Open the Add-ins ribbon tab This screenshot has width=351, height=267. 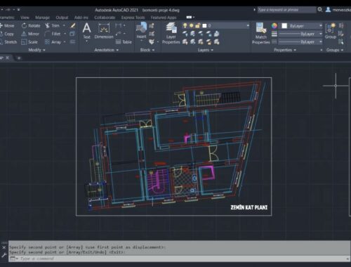coord(81,18)
